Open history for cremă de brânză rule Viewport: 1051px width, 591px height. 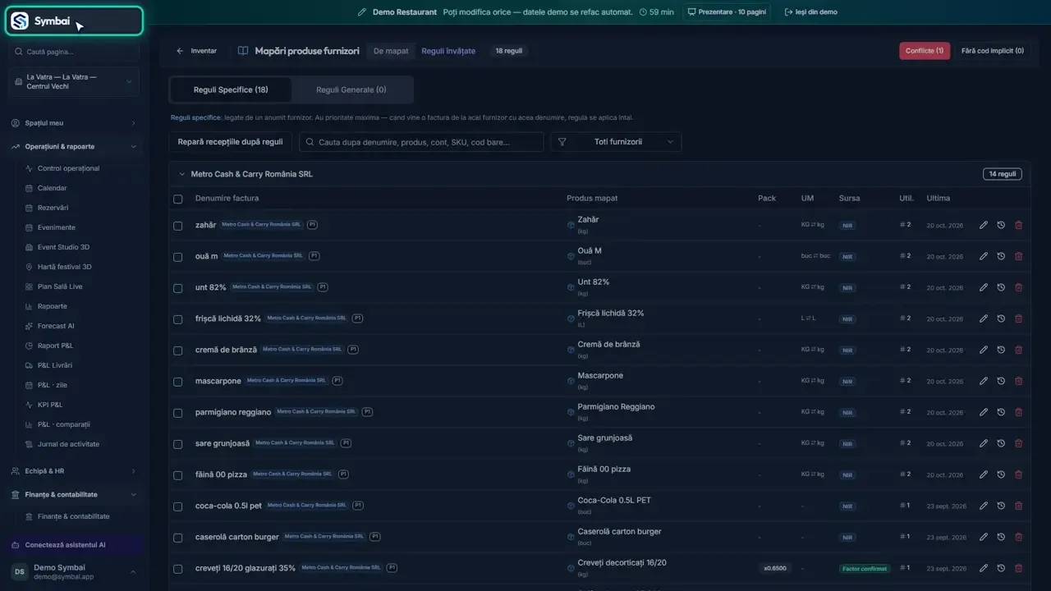point(1001,350)
